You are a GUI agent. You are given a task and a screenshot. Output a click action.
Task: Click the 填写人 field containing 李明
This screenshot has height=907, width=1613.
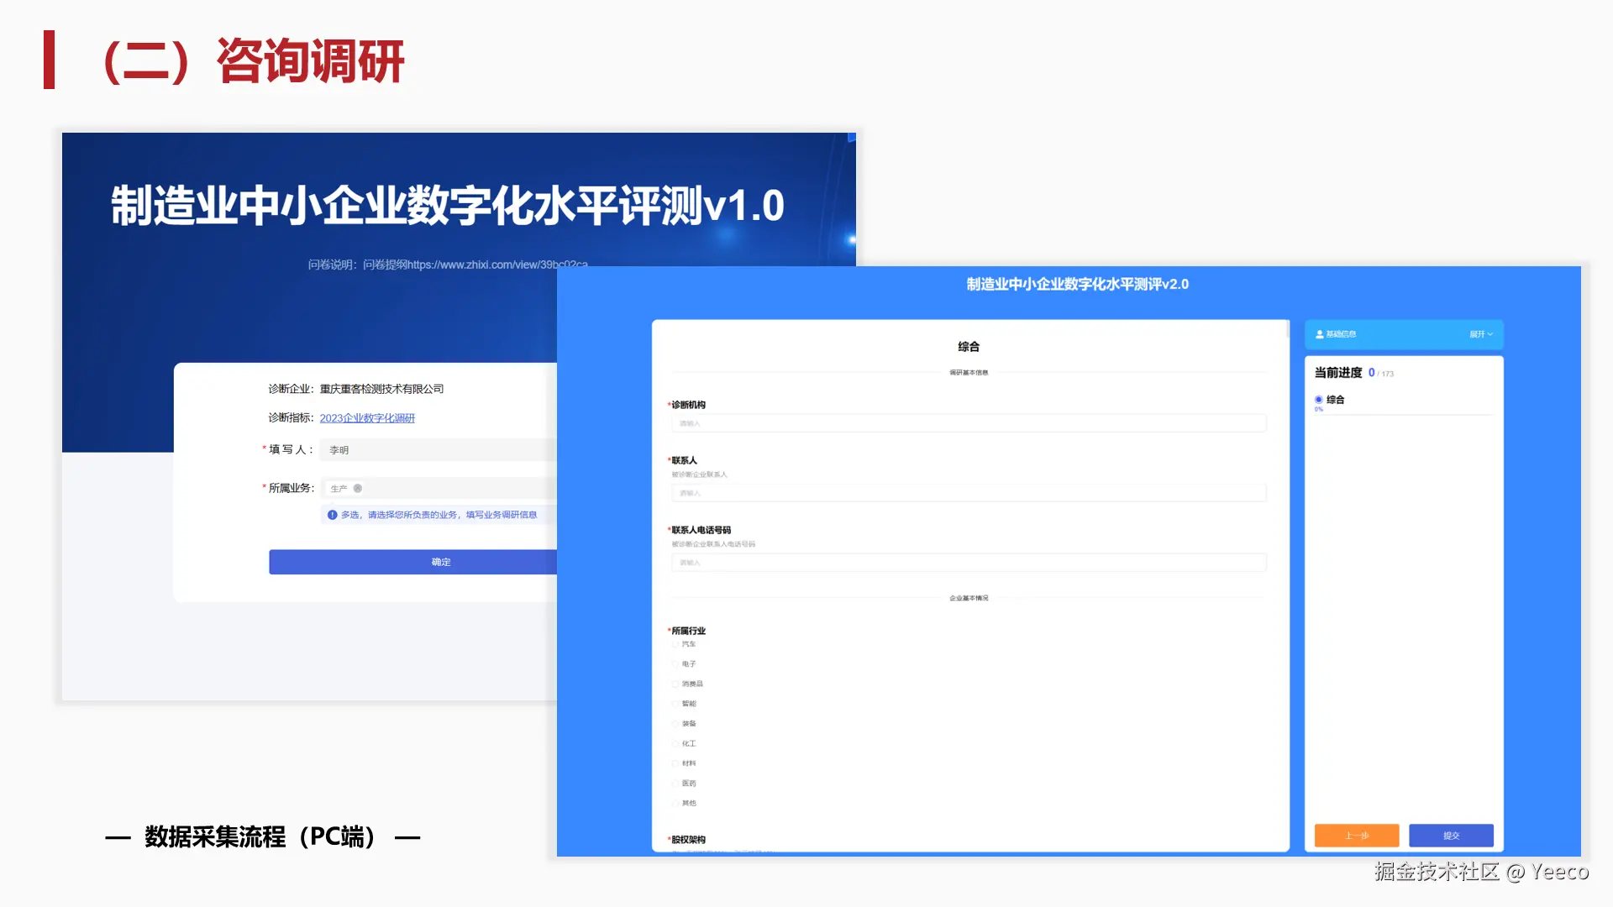pyautogui.click(x=439, y=450)
